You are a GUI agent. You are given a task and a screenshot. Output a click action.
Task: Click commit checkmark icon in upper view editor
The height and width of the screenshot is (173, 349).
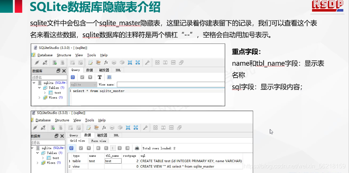coord(82,77)
